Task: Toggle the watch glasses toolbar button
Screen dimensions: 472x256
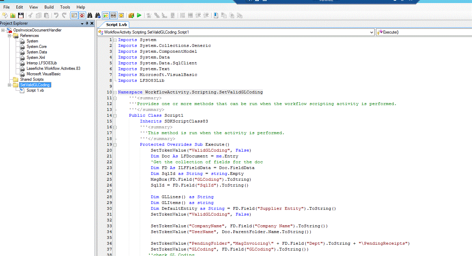Action: [x=113, y=15]
